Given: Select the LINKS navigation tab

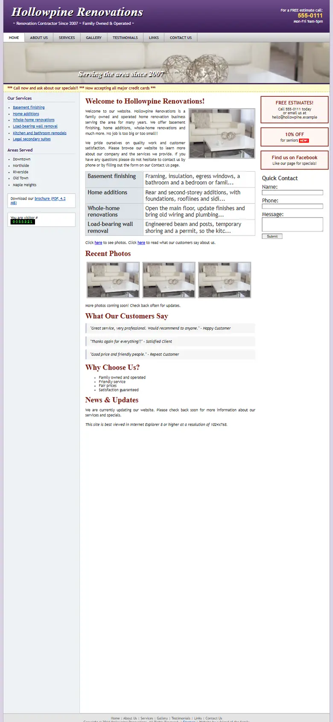Looking at the screenshot, I should [154, 38].
